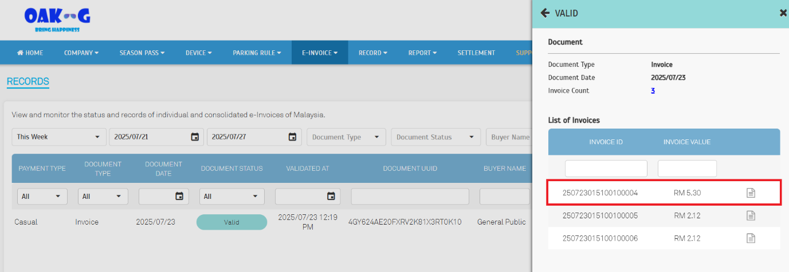Click the OAK-G logo
Viewport: 789px width, 272px height.
click(57, 19)
